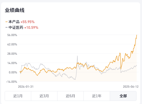
Task: Click the 业绩曲线 section title
Action: [15, 10]
